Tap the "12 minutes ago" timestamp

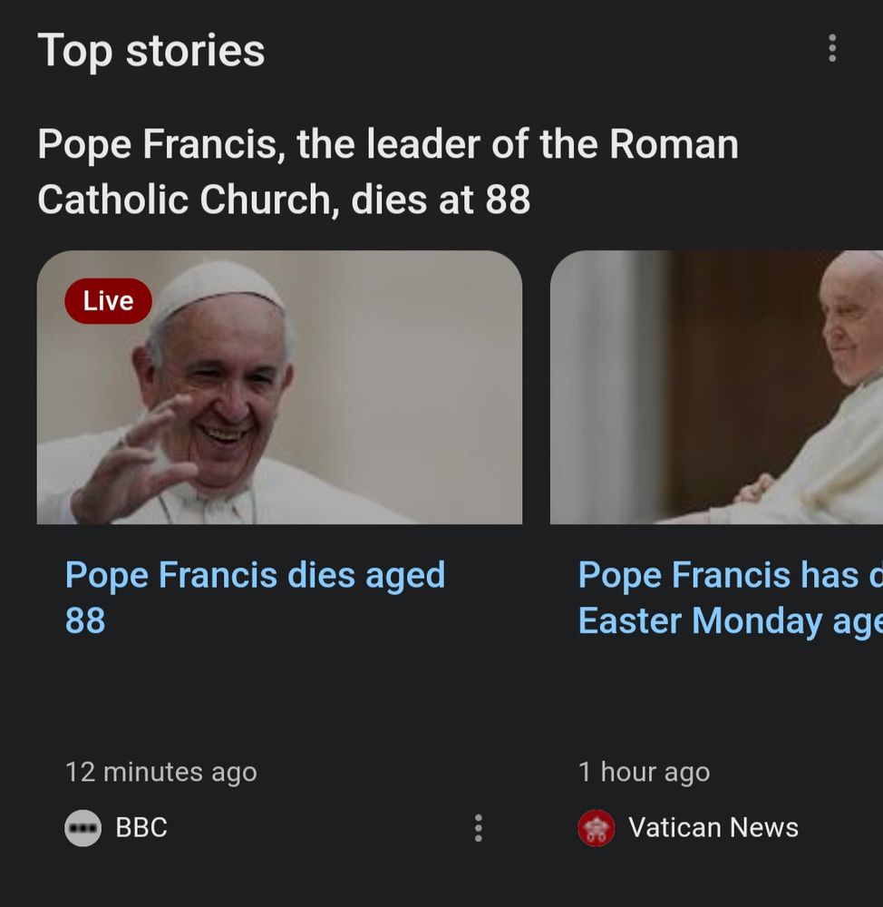pos(160,772)
